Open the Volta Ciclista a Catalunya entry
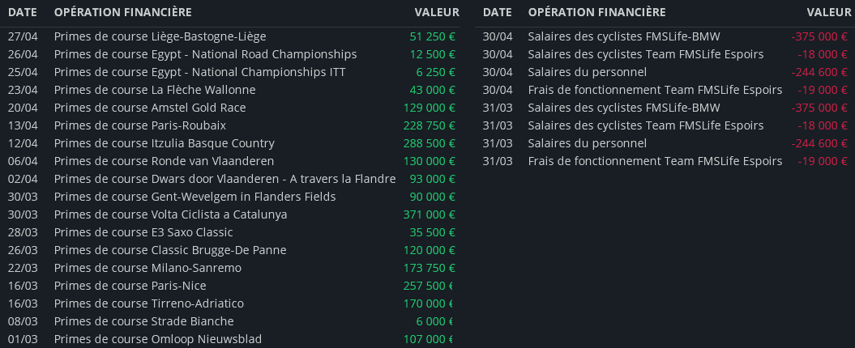855x348 pixels. 170,214
